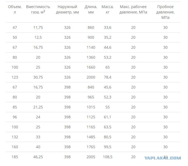
Task: Click the mass value 53,2
Action: [x=108, y=57]
